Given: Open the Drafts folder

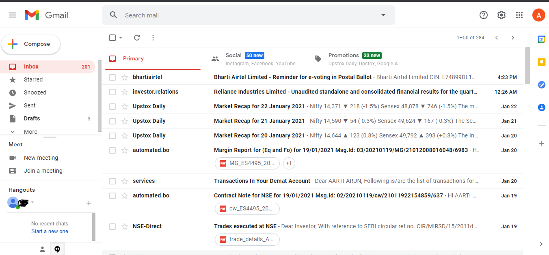Looking at the screenshot, I should [x=48, y=118].
